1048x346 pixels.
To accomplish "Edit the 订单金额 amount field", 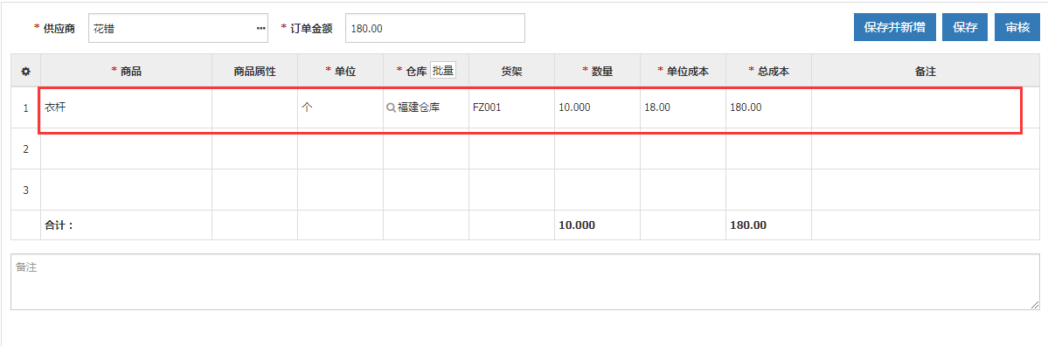I will click(435, 28).
